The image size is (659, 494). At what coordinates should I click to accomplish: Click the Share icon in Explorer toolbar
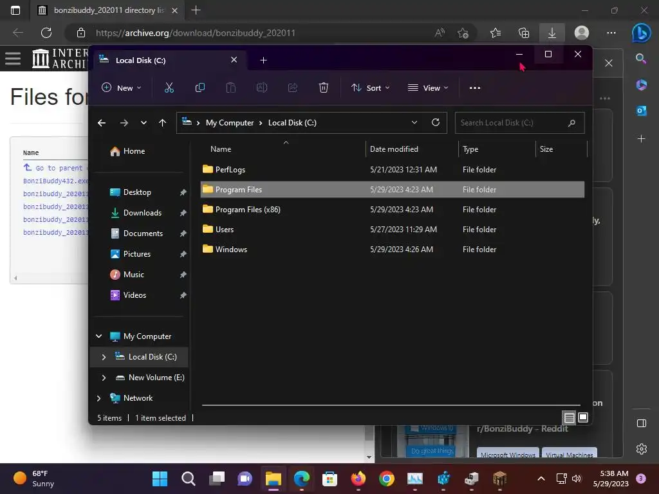[293, 87]
